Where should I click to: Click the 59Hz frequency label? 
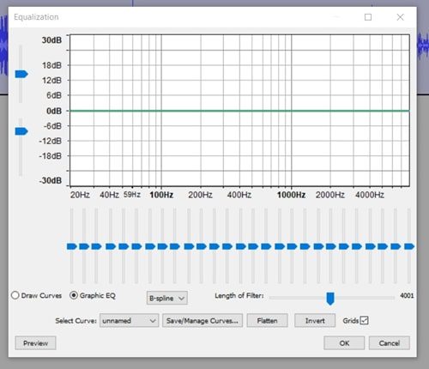pos(132,195)
